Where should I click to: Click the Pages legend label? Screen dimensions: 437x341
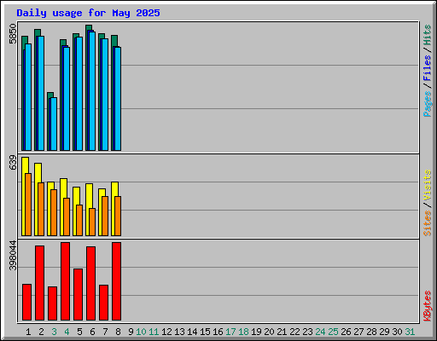coord(428,104)
